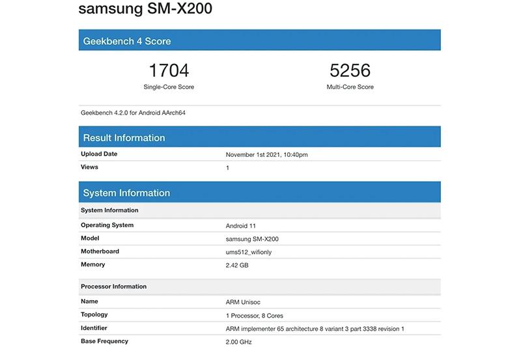
Task: Click the single-core score 1704
Action: [x=169, y=70]
